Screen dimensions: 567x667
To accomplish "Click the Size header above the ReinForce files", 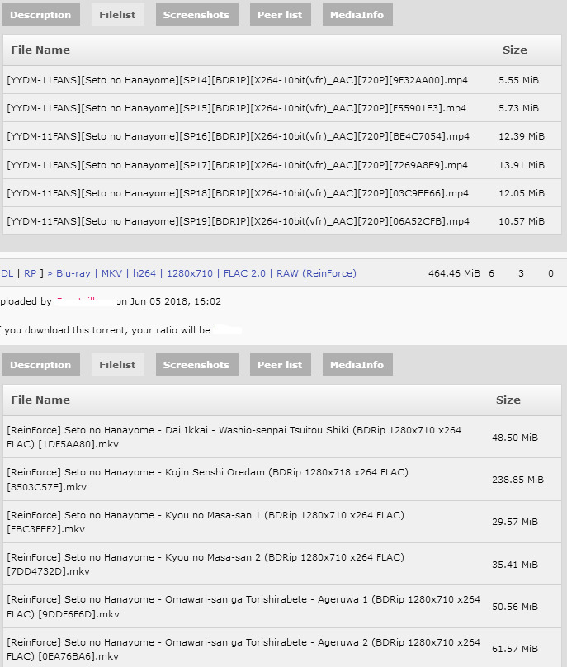I will 508,400.
